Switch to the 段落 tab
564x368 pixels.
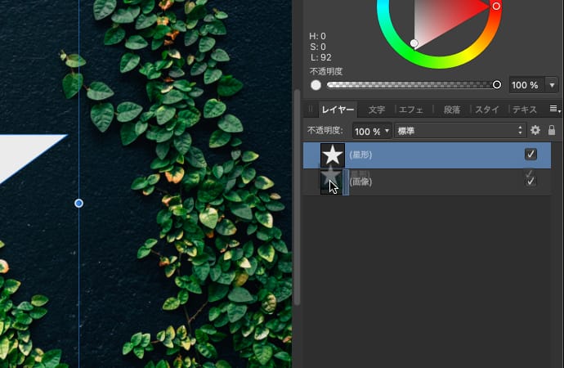coord(451,110)
